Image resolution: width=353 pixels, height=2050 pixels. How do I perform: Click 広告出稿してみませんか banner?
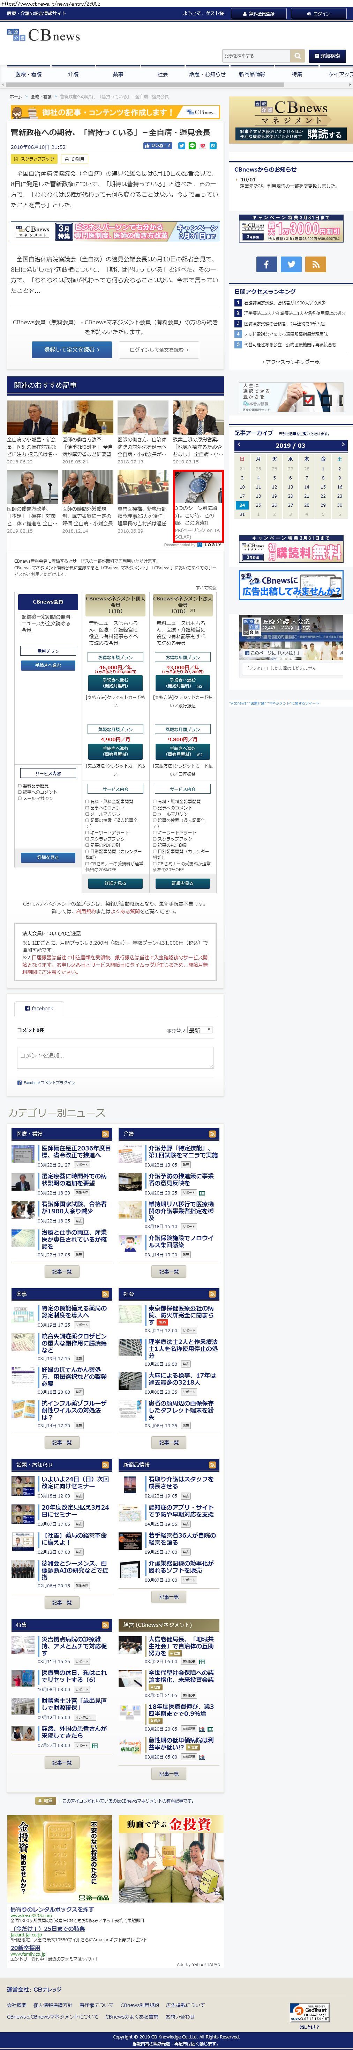(291, 586)
